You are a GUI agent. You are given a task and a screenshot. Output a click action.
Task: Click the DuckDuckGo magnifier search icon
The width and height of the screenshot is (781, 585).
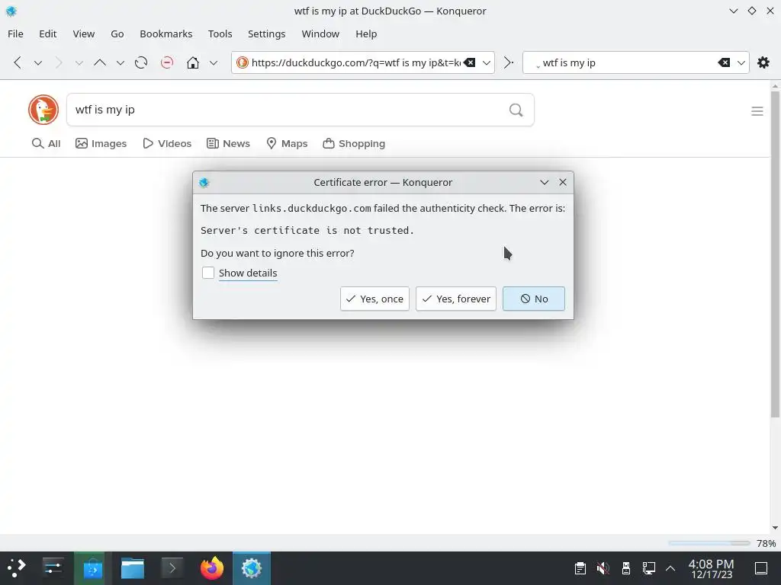516,110
